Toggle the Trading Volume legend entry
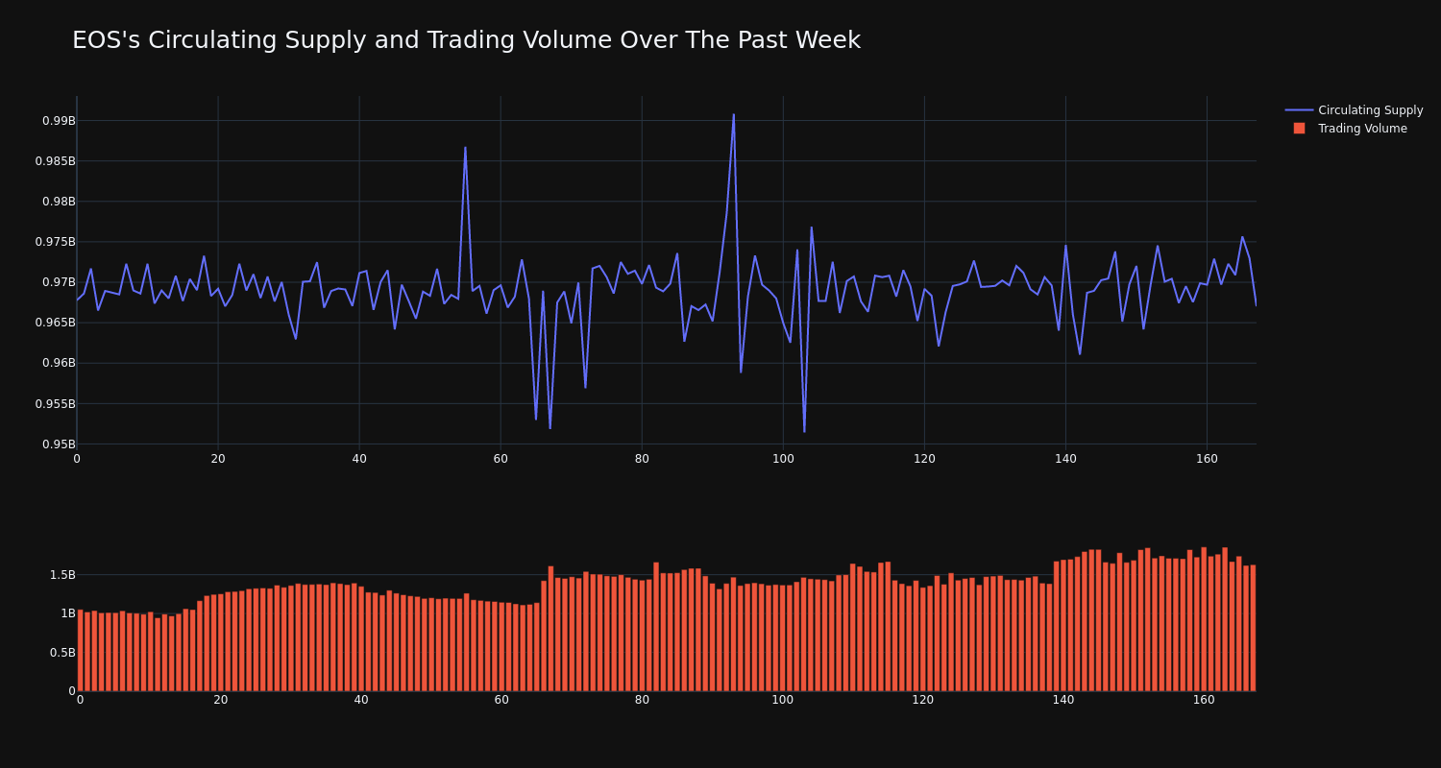 coord(1350,129)
